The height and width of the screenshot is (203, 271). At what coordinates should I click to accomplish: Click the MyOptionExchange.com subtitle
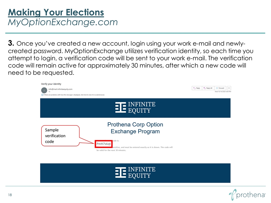63,22
